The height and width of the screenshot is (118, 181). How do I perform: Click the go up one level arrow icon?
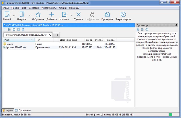pyautogui.click(x=5, y=29)
